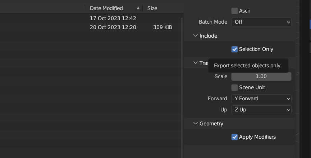Viewport: 311px width, 158px height.
Task: Click divider between Date Modified and Size columns
Action: pos(143,8)
